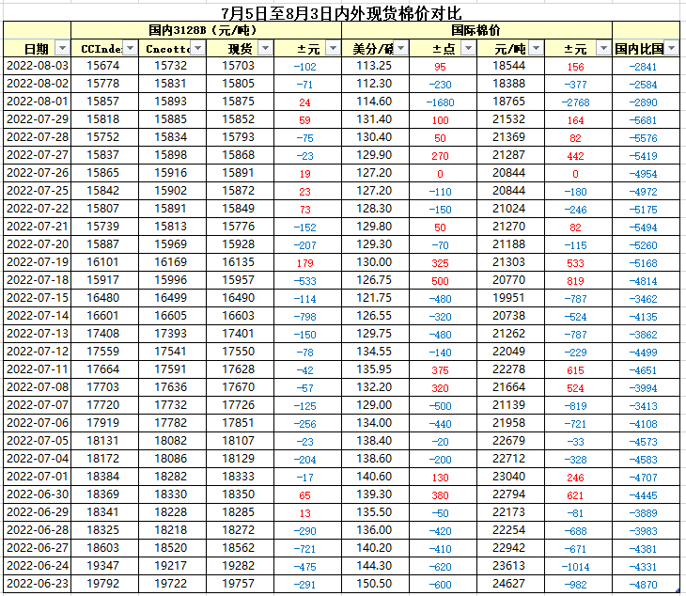Open the 国内比国际 column filter dropdown
686x596 pixels.
[x=672, y=48]
